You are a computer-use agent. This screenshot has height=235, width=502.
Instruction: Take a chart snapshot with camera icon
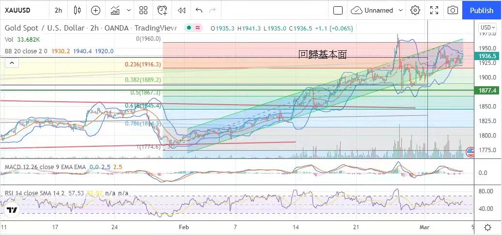tap(453, 10)
